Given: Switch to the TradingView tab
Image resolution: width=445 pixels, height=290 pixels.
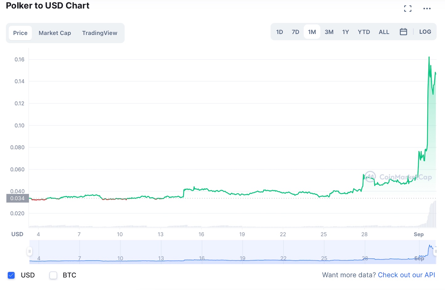Looking at the screenshot, I should (x=100, y=33).
